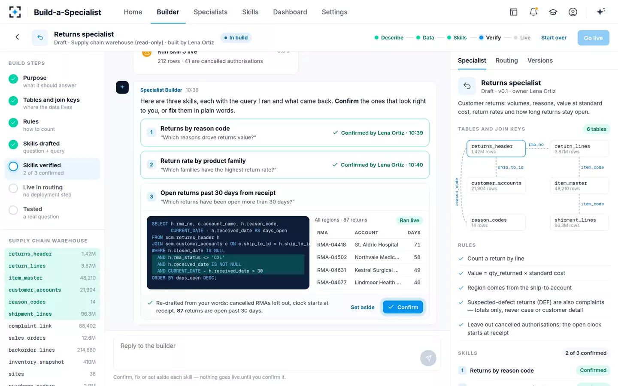Click the return-arrow icon beside the header title
Image resolution: width=618 pixels, height=386 pixels.
point(40,38)
